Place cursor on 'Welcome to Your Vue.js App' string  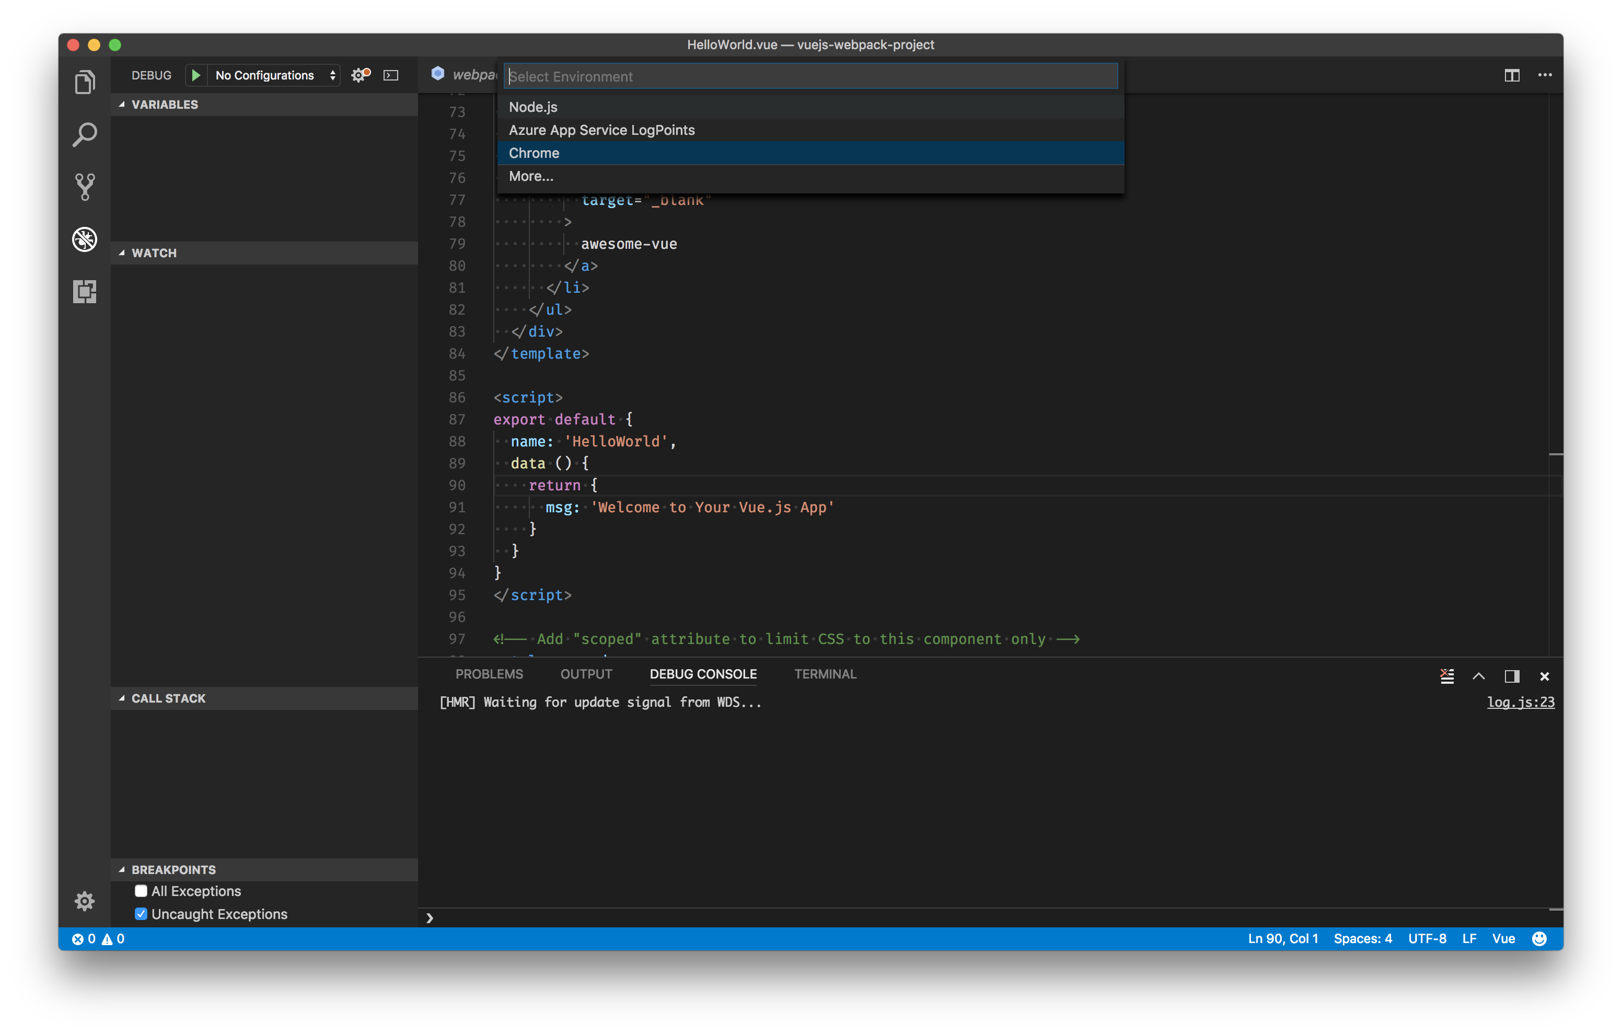(713, 507)
